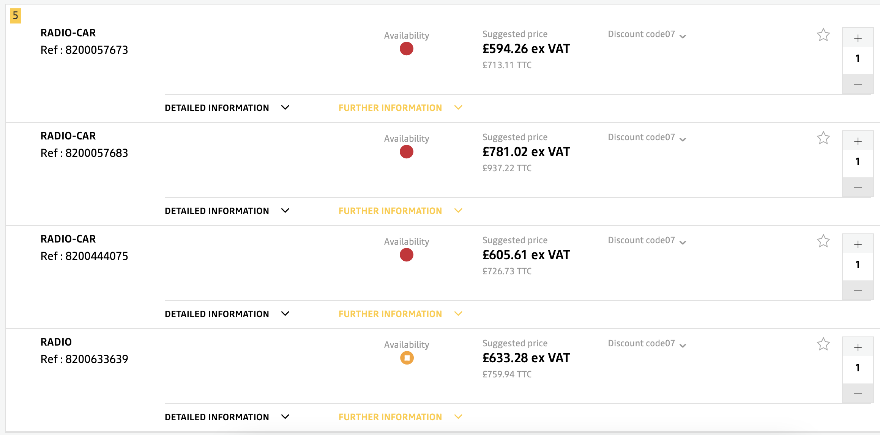Expand Further Information for Ref 8200057673

[401, 108]
